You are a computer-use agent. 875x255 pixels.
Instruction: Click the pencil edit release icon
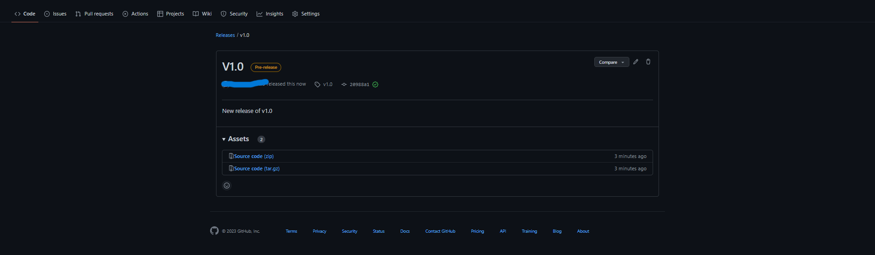636,62
